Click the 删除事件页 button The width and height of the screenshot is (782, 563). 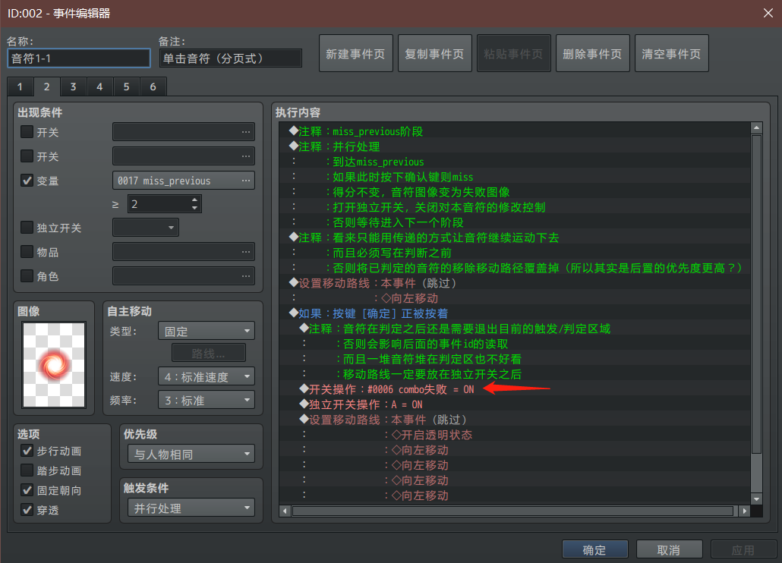click(592, 53)
